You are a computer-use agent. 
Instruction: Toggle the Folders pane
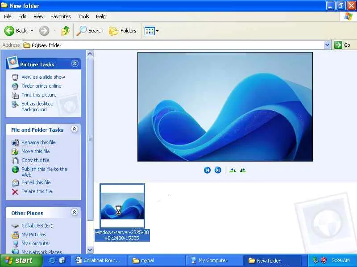123,31
